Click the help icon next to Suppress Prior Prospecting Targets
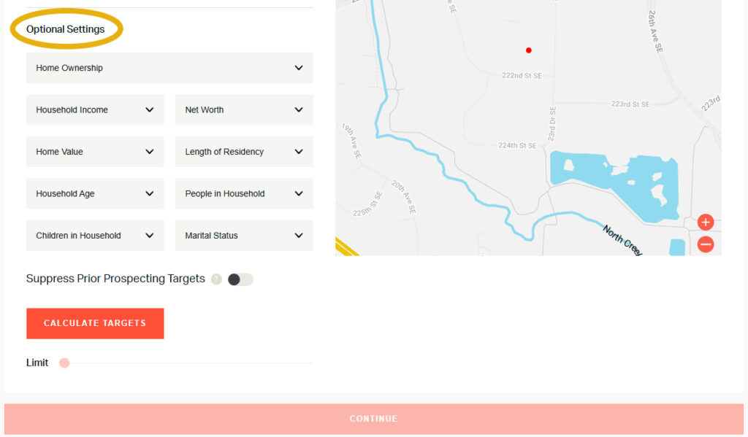The image size is (748, 437). [x=216, y=279]
